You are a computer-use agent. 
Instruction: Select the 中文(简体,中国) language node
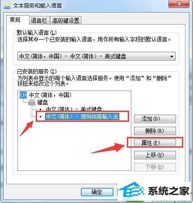coord(50,95)
